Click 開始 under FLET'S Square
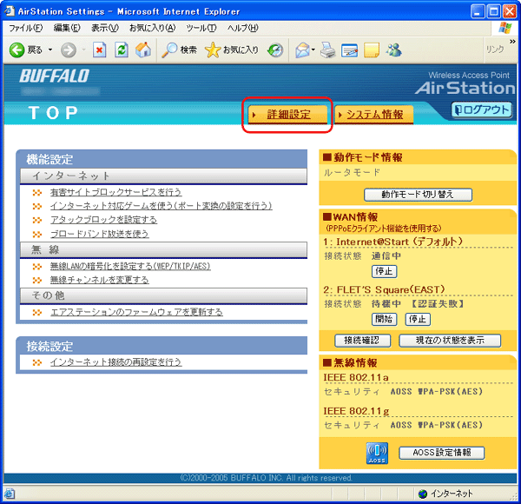 point(384,319)
